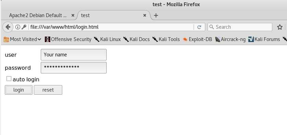
Task: Bookmark this page with the star icon
Action: [x=280, y=27]
